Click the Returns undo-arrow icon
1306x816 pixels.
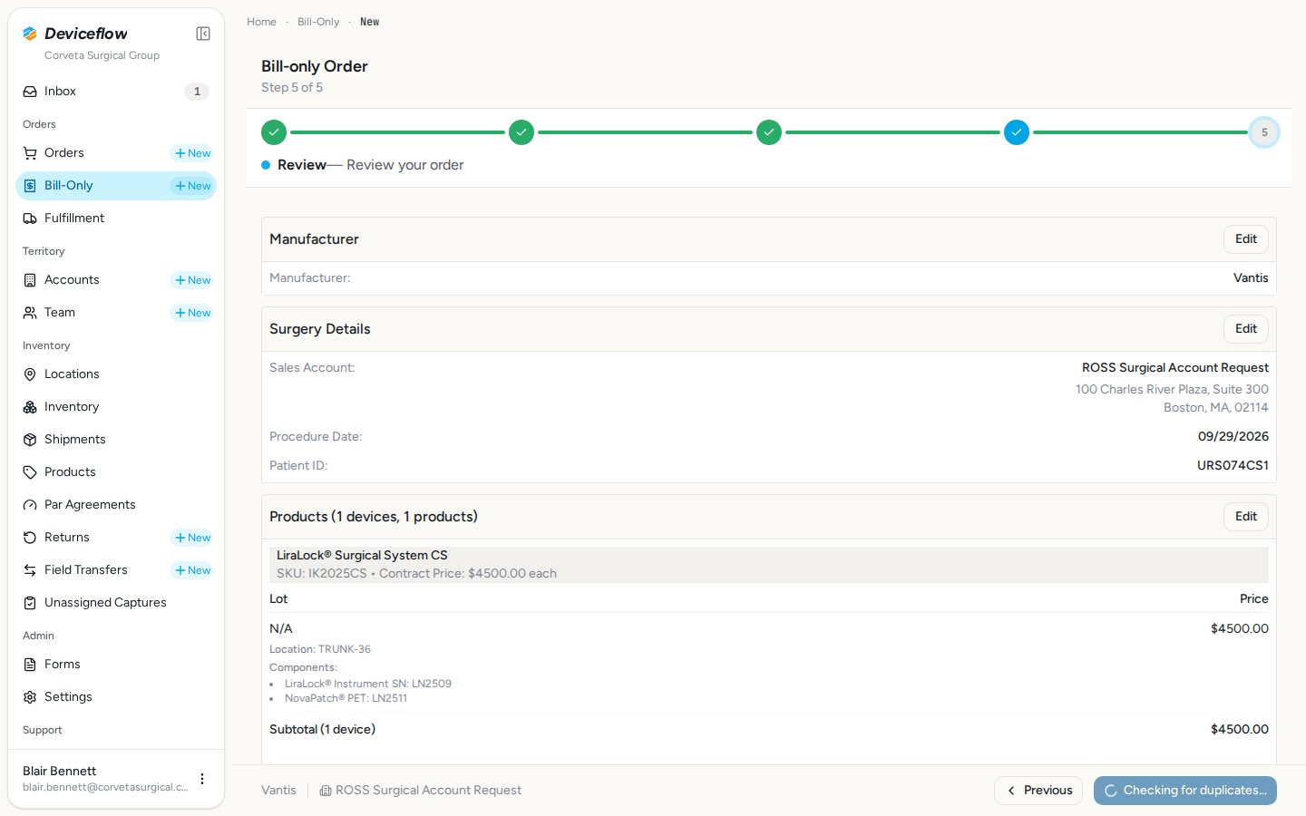(30, 538)
